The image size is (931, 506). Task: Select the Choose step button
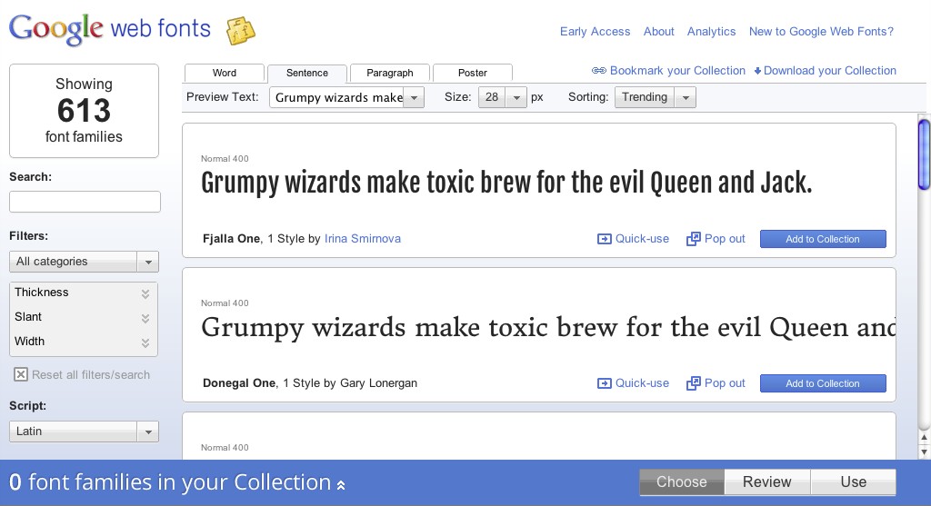(x=682, y=481)
